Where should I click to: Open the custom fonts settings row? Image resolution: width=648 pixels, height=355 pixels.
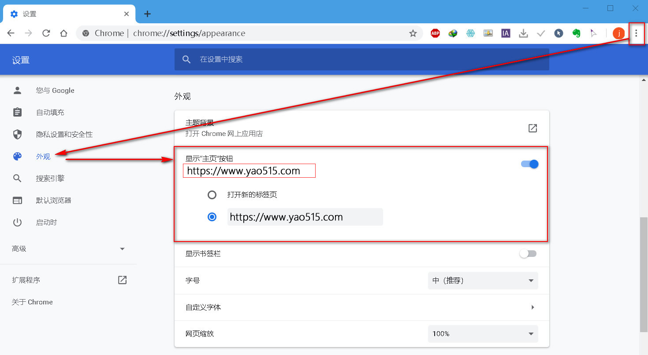pos(361,307)
